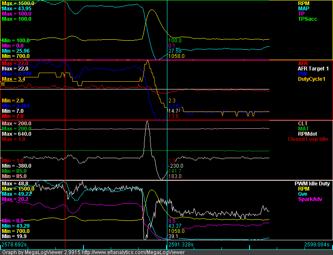Image resolution: width=333 pixels, height=255 pixels.
Task: Click the 'Min = 43.29' scale label
Action: point(16,226)
